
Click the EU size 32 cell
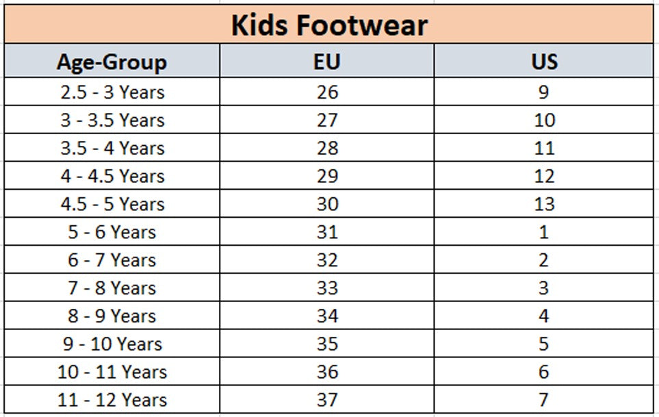point(327,260)
